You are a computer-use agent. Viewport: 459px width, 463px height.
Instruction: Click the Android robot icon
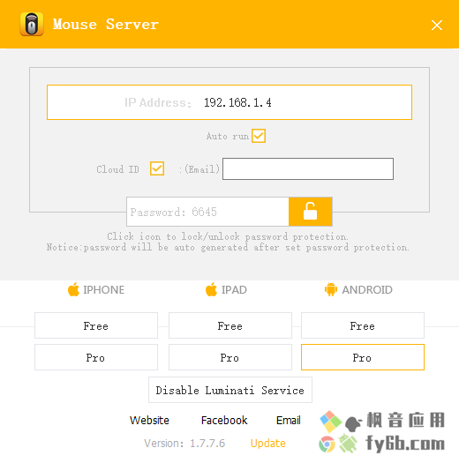(331, 289)
